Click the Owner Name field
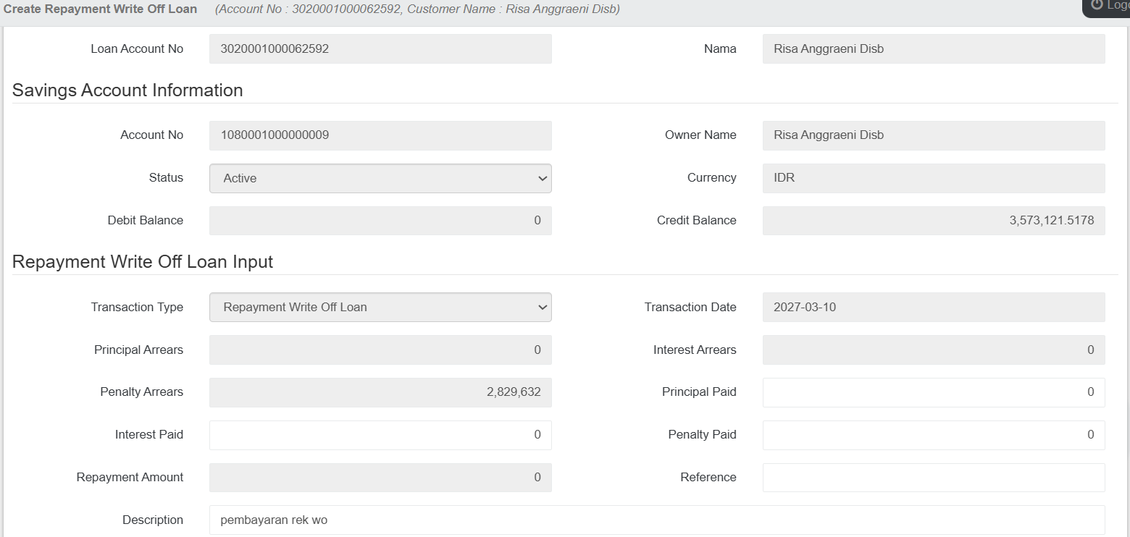Screen dimensions: 1130x537 [x=933, y=135]
